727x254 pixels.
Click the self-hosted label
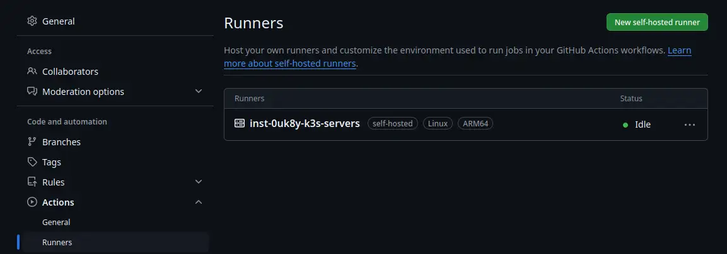(393, 123)
